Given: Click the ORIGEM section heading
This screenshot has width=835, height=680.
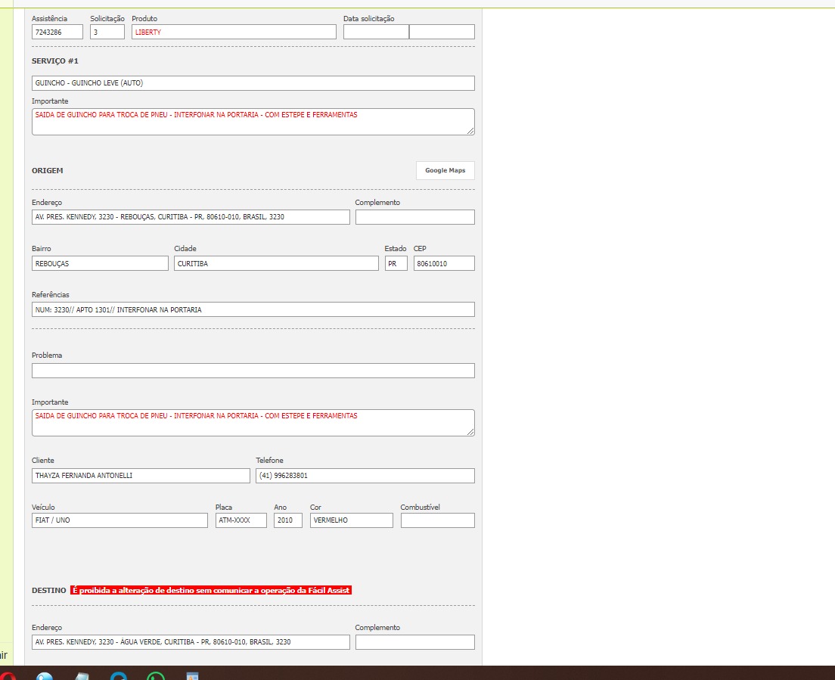Looking at the screenshot, I should pos(48,170).
